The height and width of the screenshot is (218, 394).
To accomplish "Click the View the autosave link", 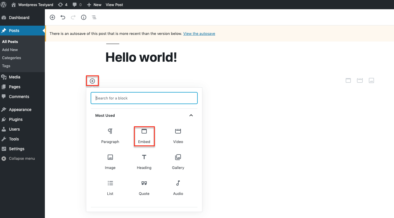I will (199, 33).
